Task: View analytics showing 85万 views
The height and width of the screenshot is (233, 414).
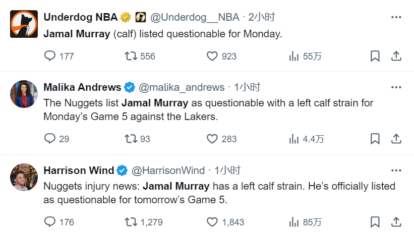Action: (x=305, y=222)
